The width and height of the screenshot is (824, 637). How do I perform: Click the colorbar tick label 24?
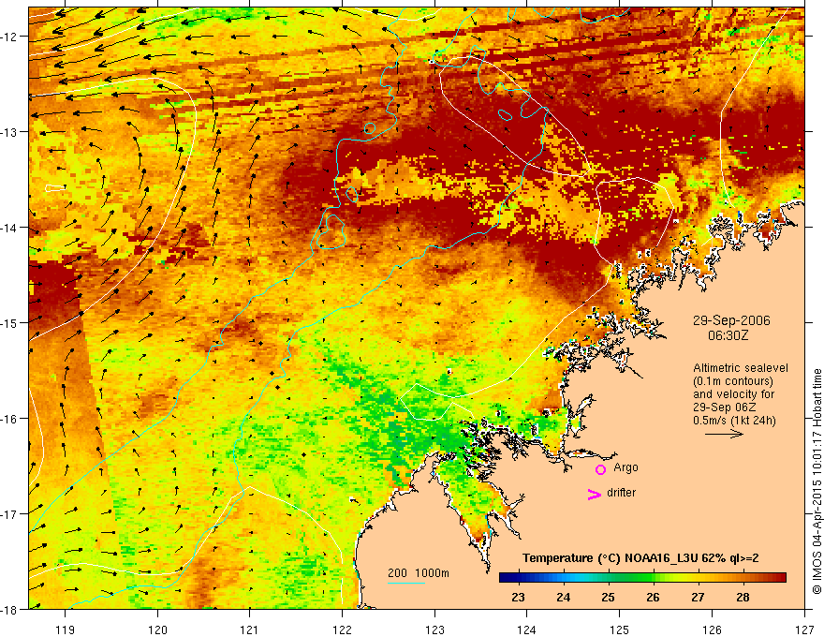564,597
